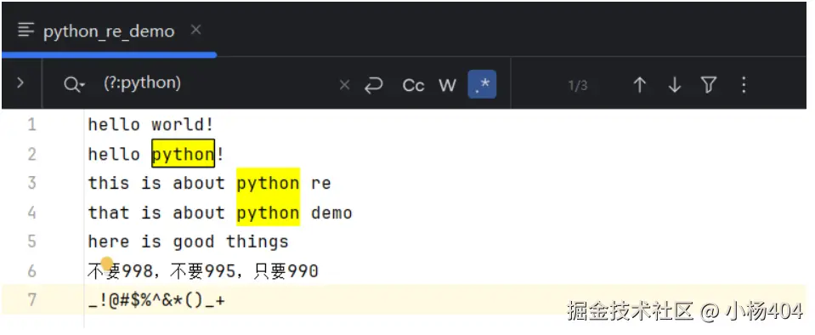Click the 1/3 match counter
The width and height of the screenshot is (815, 335).
tap(577, 85)
